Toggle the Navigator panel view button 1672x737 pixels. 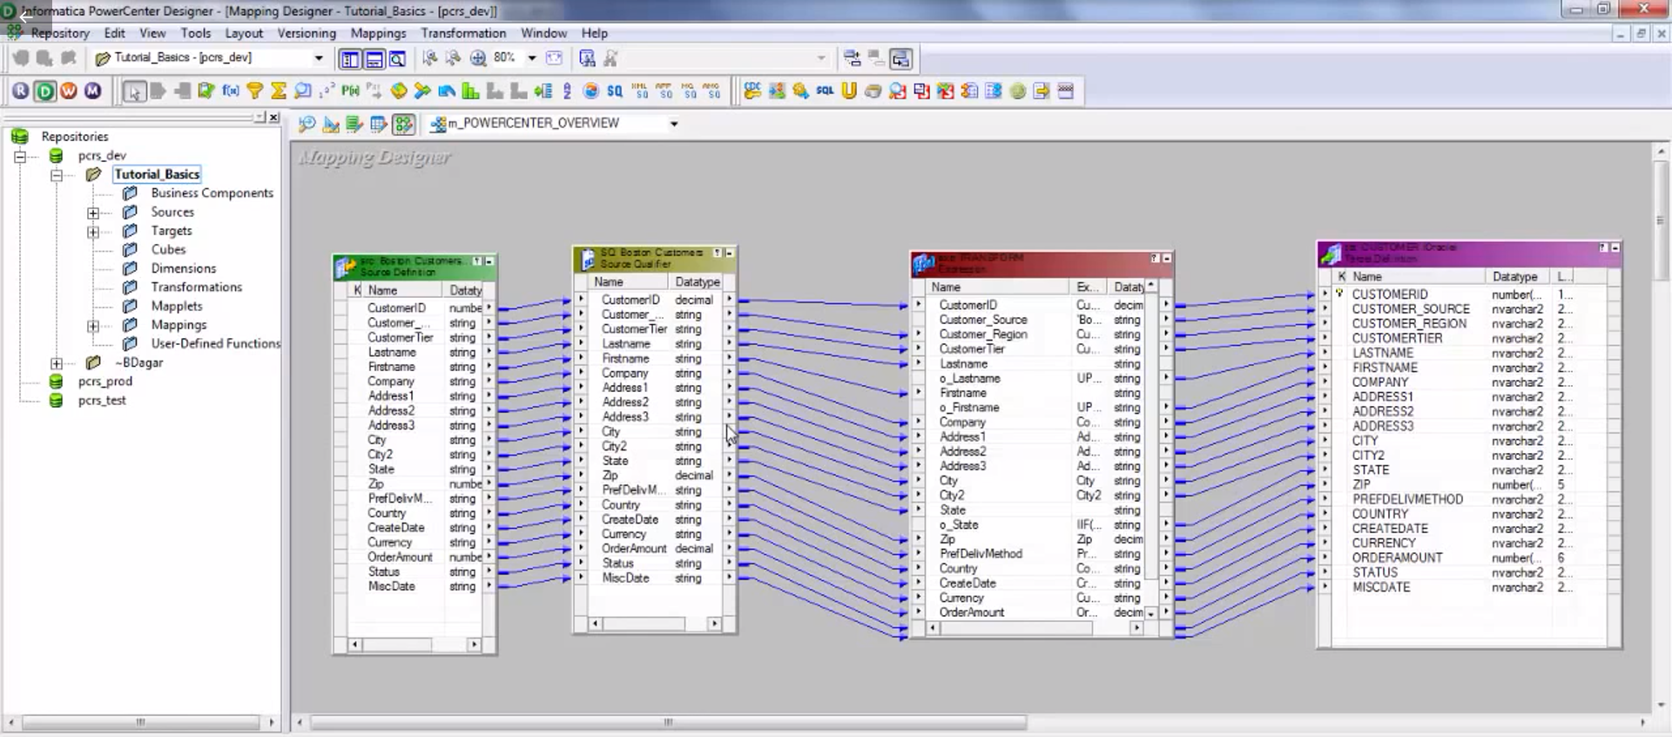point(350,59)
